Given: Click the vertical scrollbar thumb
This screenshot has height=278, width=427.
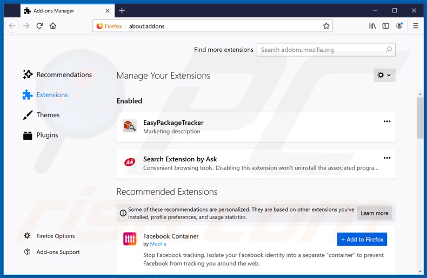Looking at the screenshot, I should pos(420,118).
